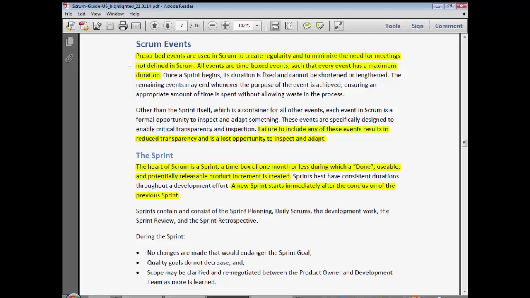Image resolution: width=530 pixels, height=298 pixels.
Task: Open the Tools pane
Action: pyautogui.click(x=393, y=26)
